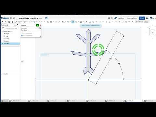156x117 pixels.
Task: Select the Circle sketch tool
Action: tap(24, 22)
